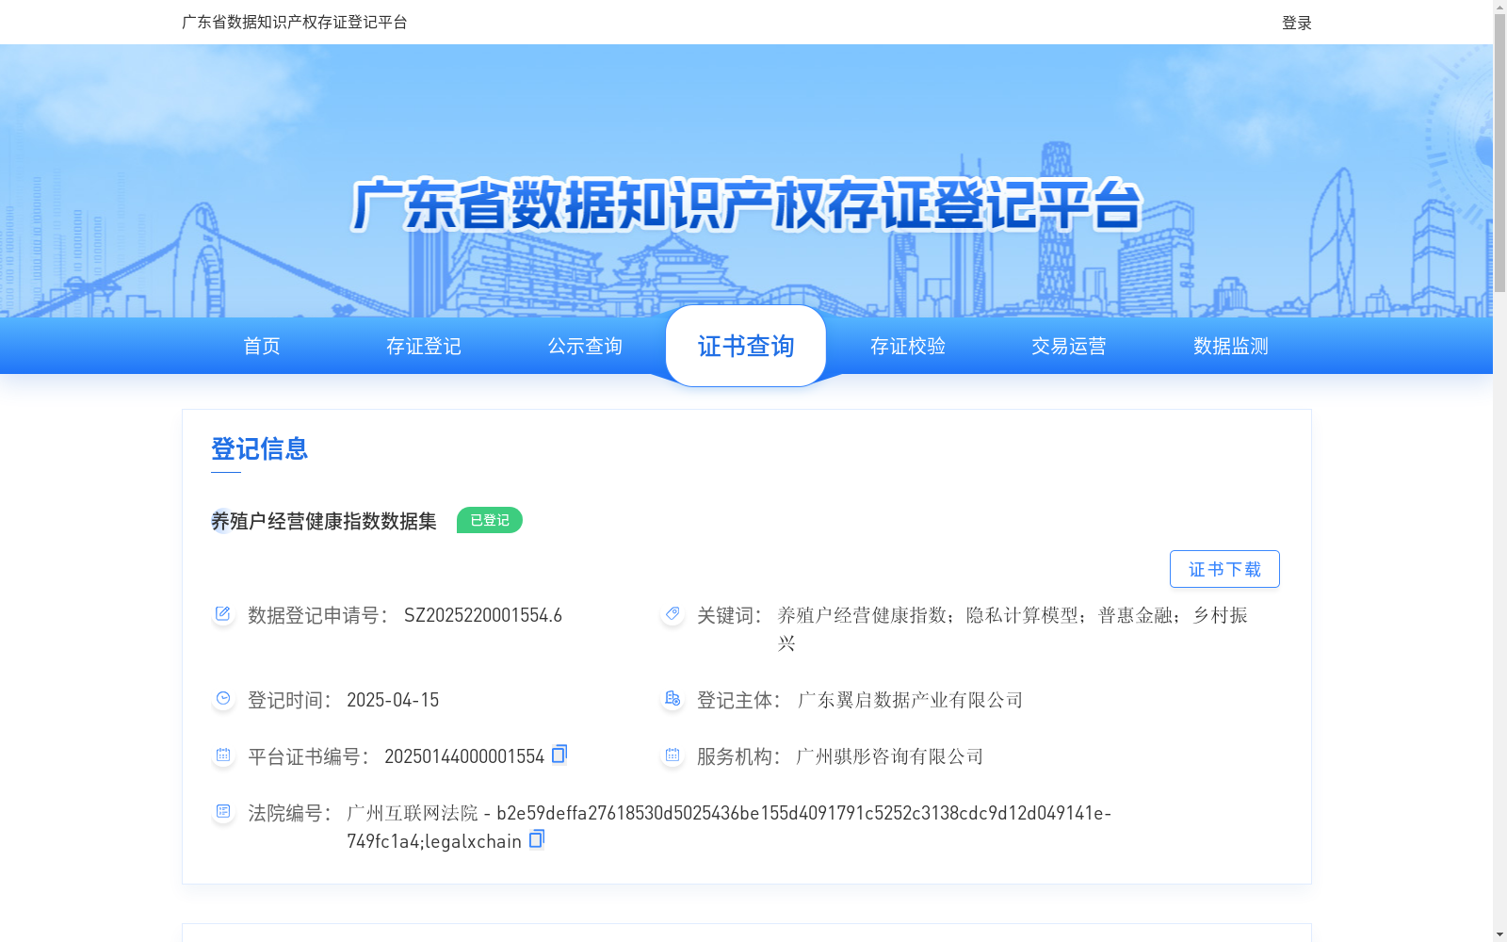Image resolution: width=1507 pixels, height=942 pixels.
Task: Click the edit icon beside 数据登记申请号
Action: (223, 614)
